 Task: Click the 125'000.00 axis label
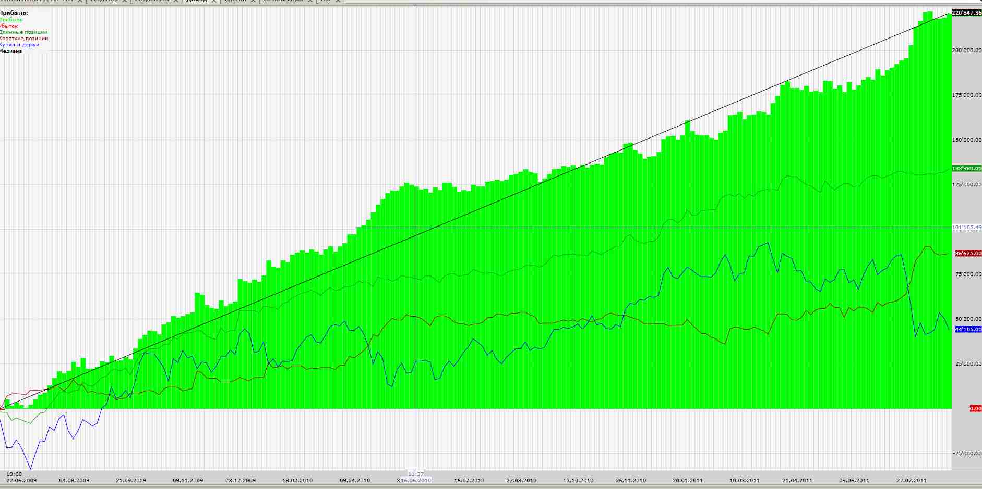(967, 185)
